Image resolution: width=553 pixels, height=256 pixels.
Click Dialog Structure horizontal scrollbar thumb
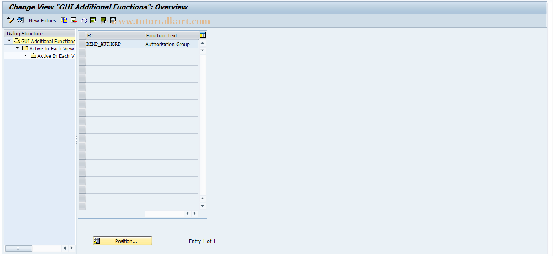tap(18, 248)
